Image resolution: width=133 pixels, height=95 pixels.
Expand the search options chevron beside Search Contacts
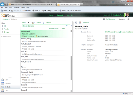[71, 26]
